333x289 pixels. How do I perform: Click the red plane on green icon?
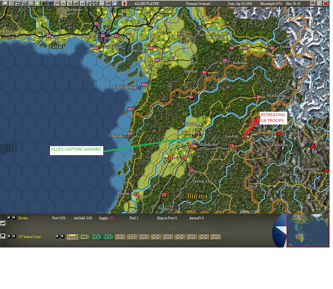(44, 4)
